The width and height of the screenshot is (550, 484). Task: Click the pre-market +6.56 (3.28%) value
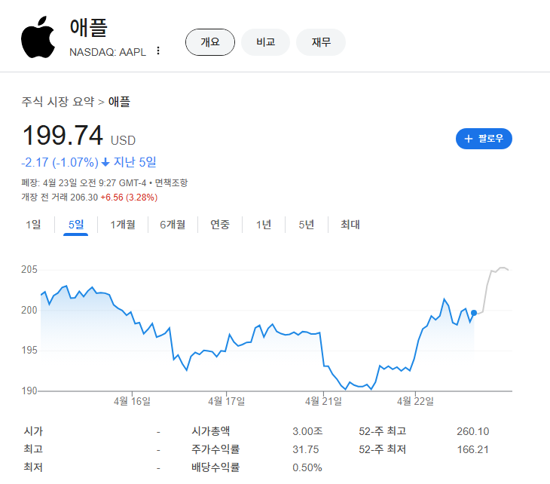[129, 198]
